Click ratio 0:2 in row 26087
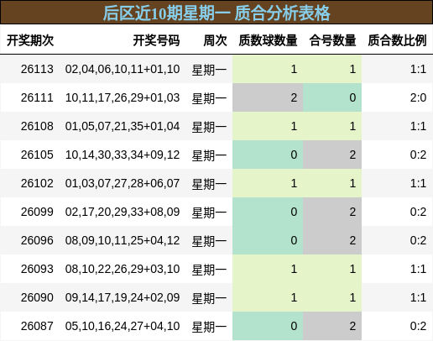Viewport: 433px width, 341px height. (418, 326)
